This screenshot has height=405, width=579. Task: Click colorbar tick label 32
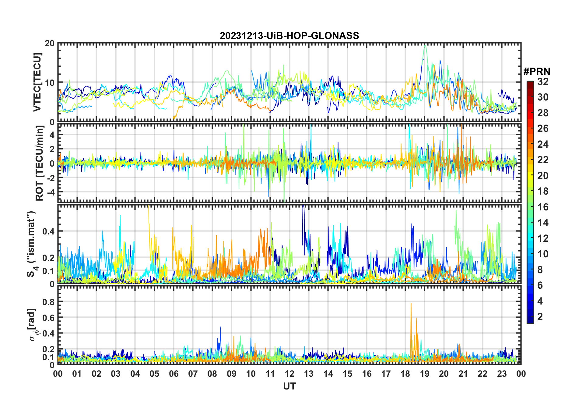pyautogui.click(x=543, y=82)
